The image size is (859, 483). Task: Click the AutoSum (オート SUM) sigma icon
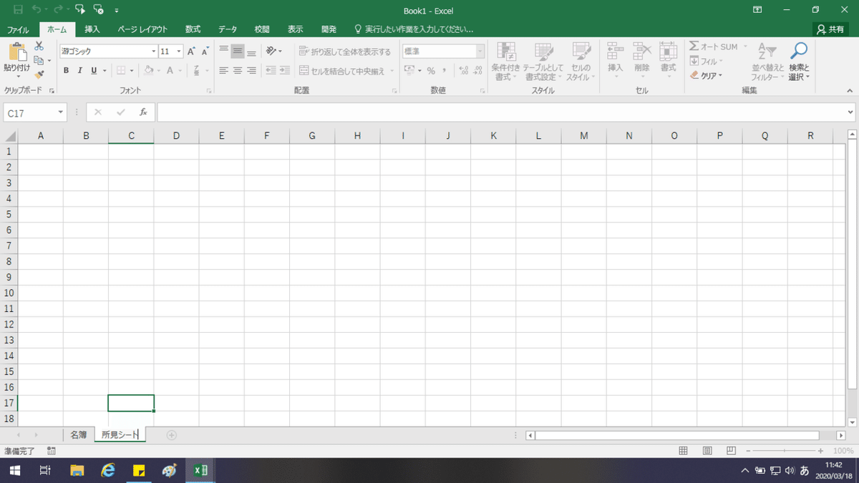point(694,47)
